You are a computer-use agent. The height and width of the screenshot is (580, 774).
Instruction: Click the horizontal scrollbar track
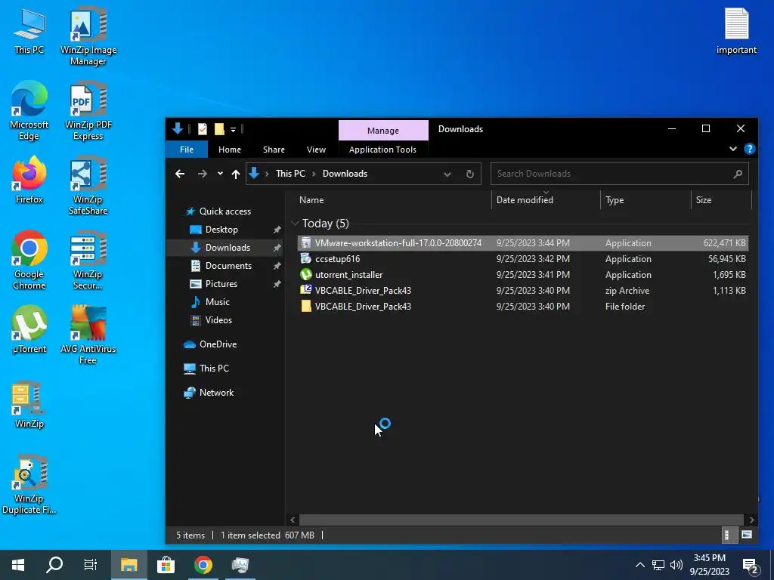point(522,520)
